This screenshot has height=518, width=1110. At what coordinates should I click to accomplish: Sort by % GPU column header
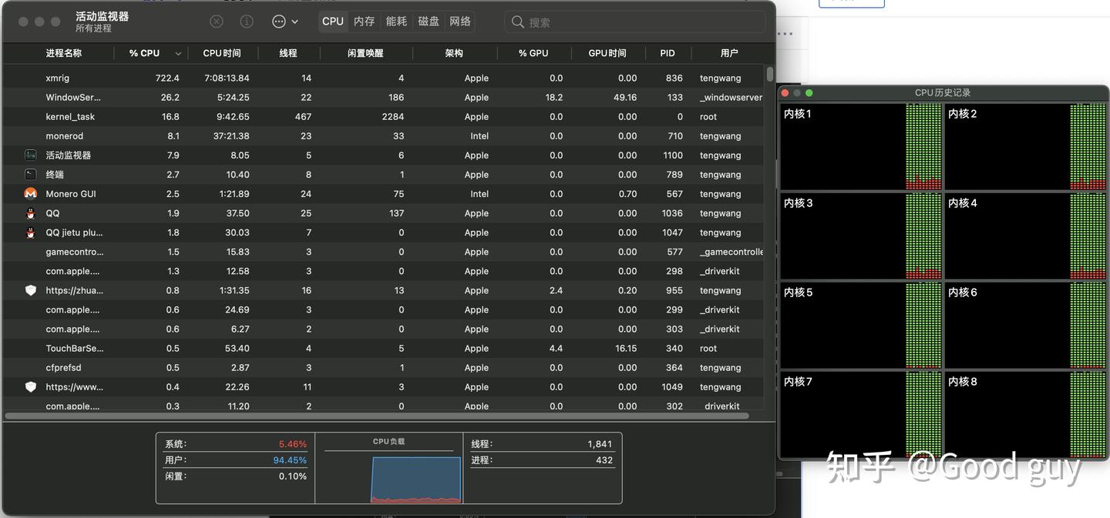pyautogui.click(x=533, y=53)
